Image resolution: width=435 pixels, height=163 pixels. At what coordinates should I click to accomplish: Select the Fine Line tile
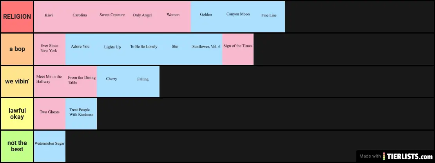click(x=269, y=17)
